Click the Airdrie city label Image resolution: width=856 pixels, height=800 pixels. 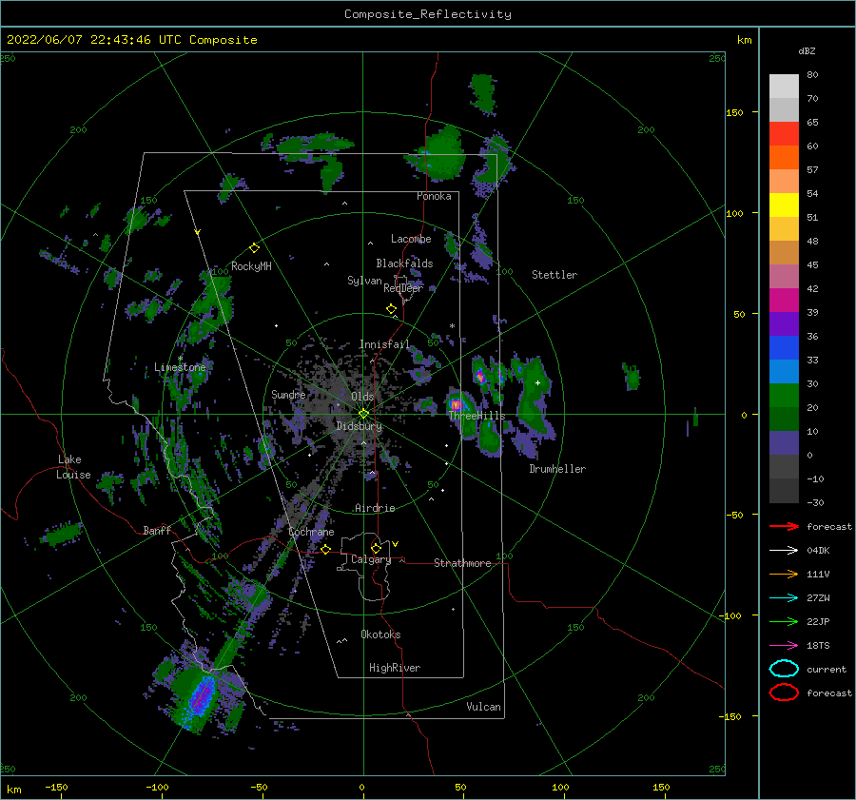[375, 508]
